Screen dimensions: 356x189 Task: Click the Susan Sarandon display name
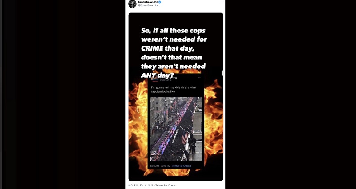pyautogui.click(x=148, y=2)
